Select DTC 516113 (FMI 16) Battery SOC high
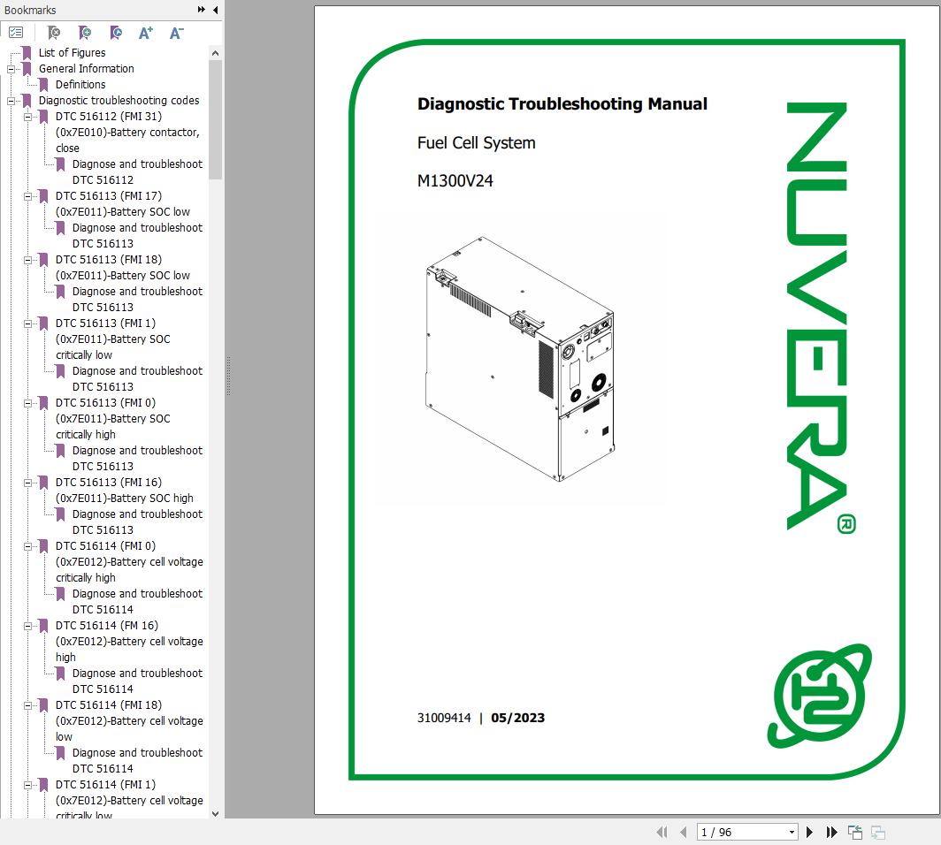Screen dimensions: 941x845 pyautogui.click(x=125, y=490)
